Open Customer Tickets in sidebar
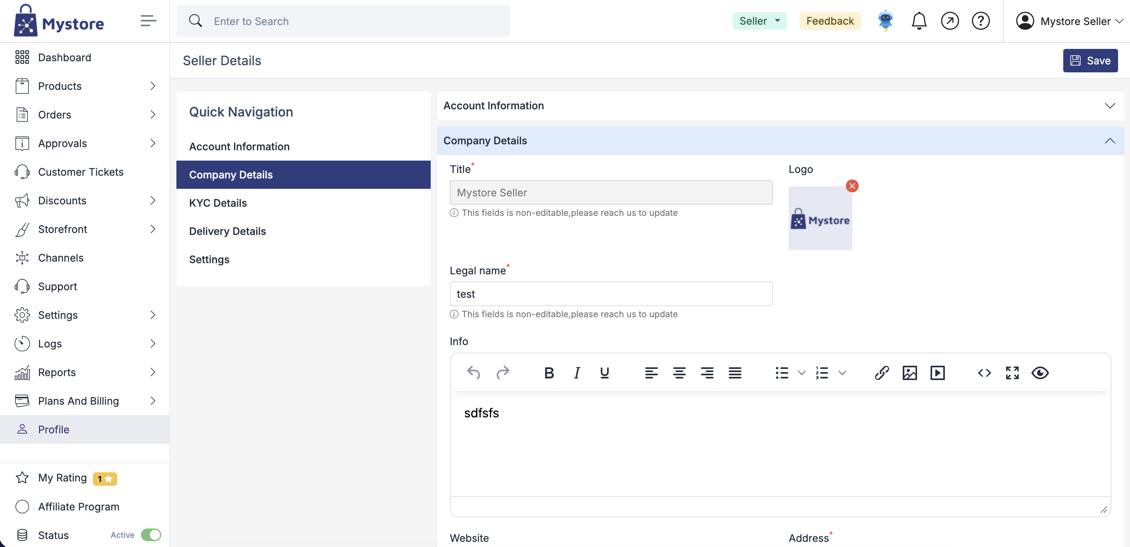The height and width of the screenshot is (547, 1130). click(x=81, y=172)
